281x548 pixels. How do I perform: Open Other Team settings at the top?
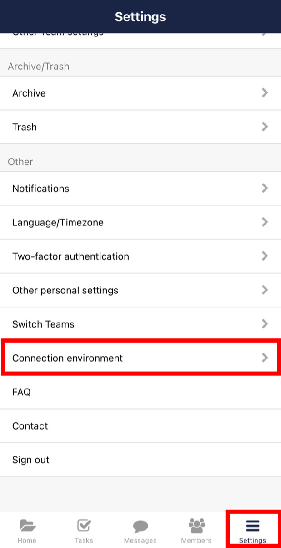click(140, 32)
